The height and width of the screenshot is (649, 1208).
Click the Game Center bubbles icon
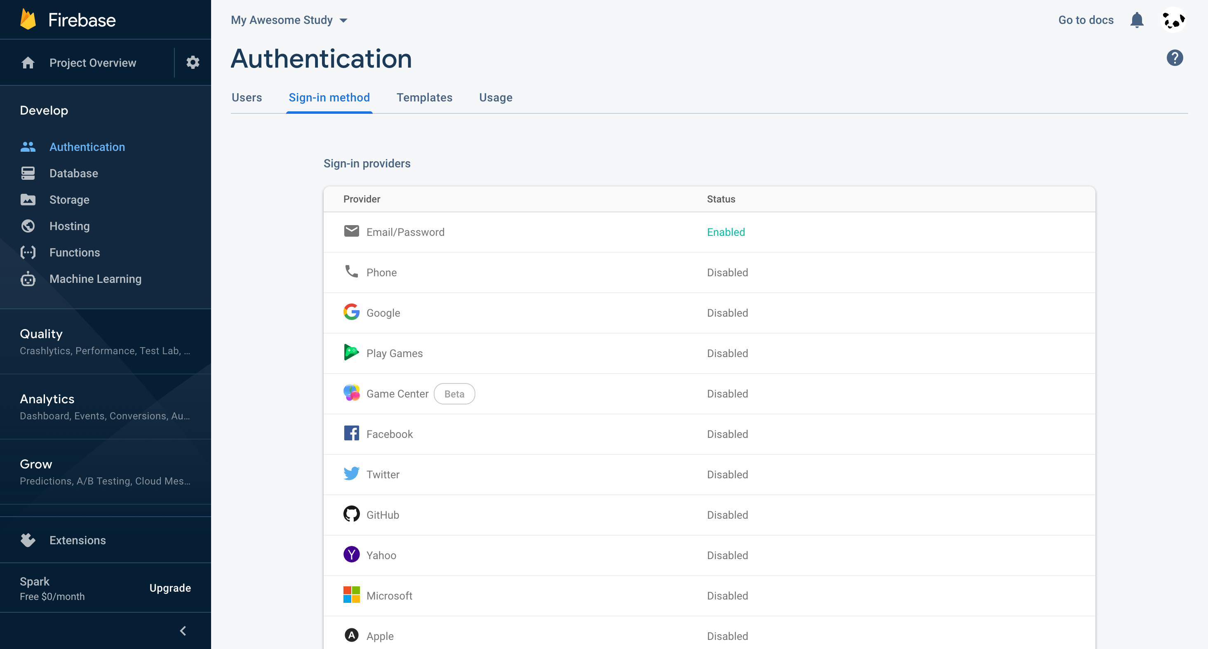pos(351,393)
